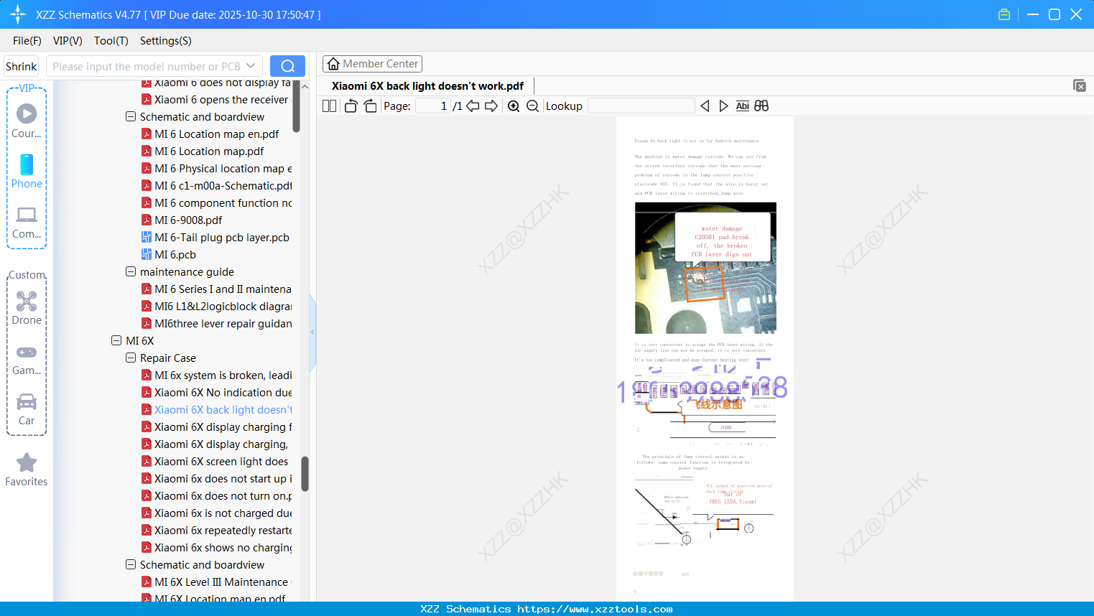
Task: Select the Computer category
Action: click(27, 222)
